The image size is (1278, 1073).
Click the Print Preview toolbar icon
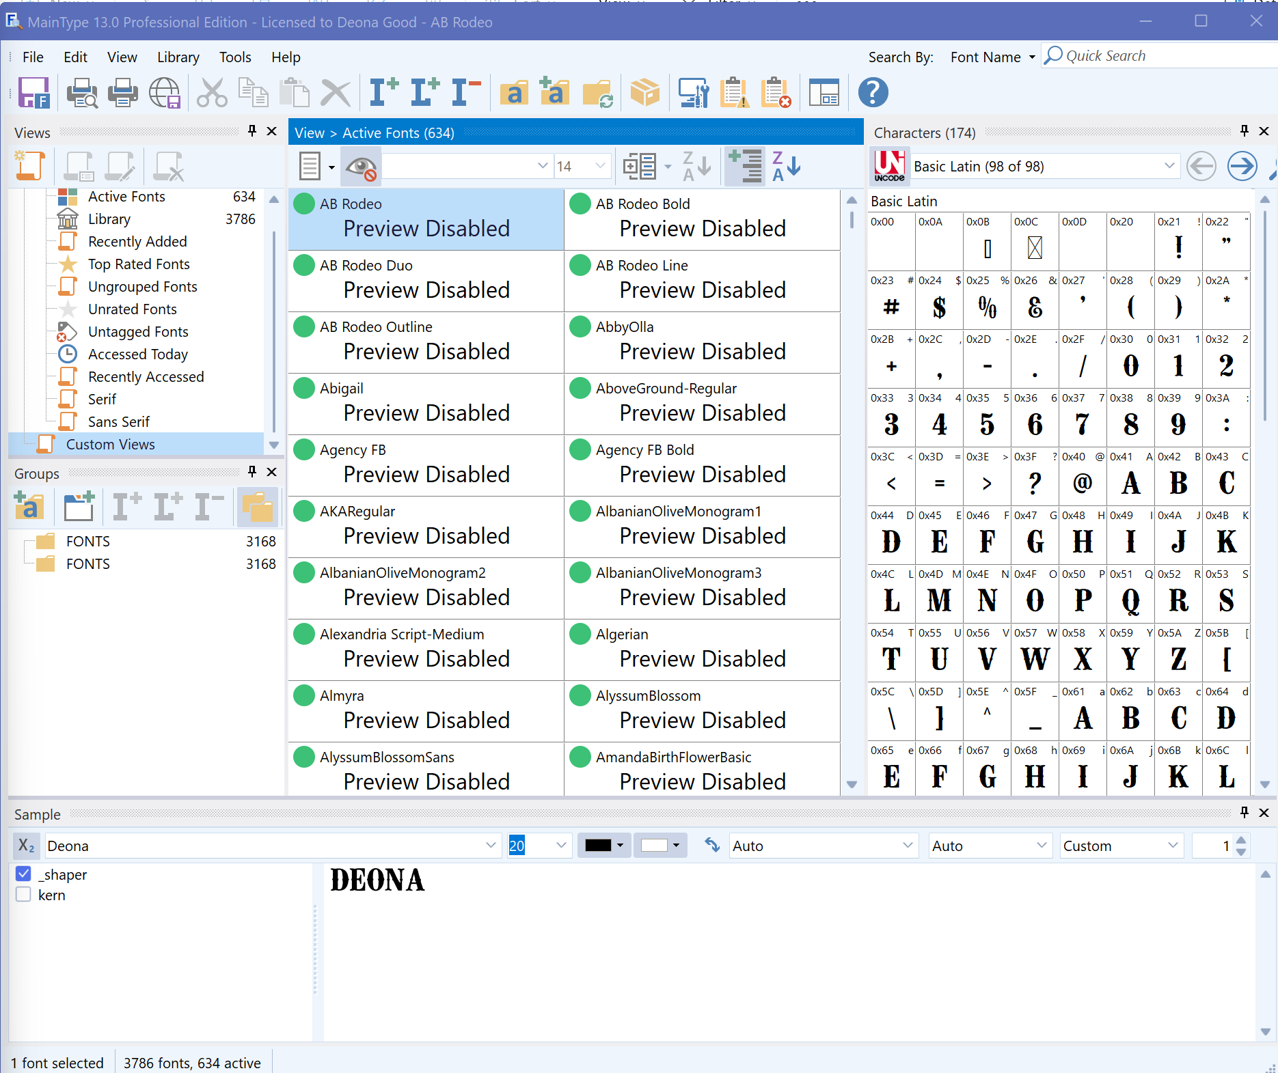[82, 93]
